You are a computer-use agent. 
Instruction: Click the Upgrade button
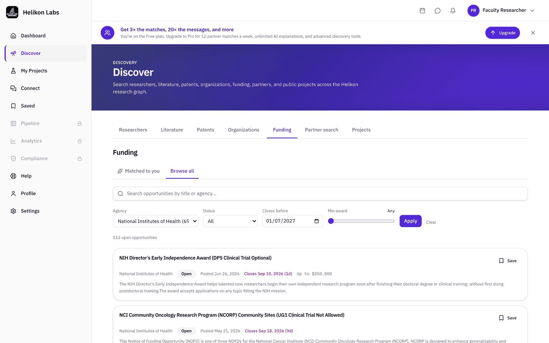(x=503, y=33)
